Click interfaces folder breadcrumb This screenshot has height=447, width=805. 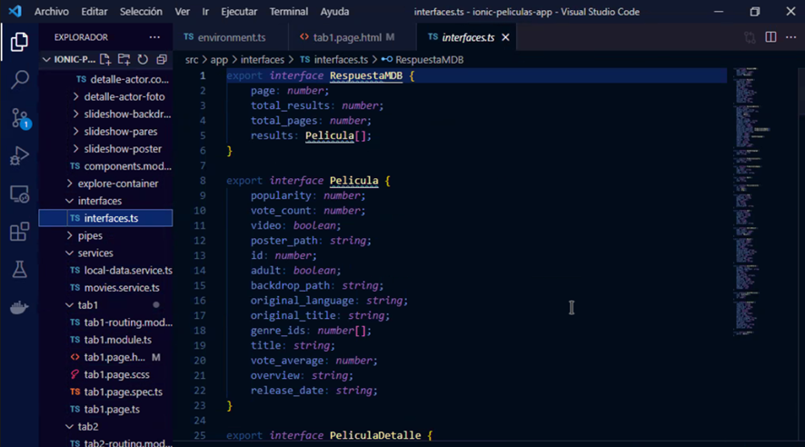click(263, 60)
